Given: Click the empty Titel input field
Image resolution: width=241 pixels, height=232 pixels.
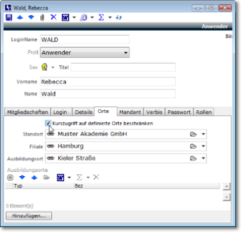Looking at the screenshot, I should [x=123, y=67].
